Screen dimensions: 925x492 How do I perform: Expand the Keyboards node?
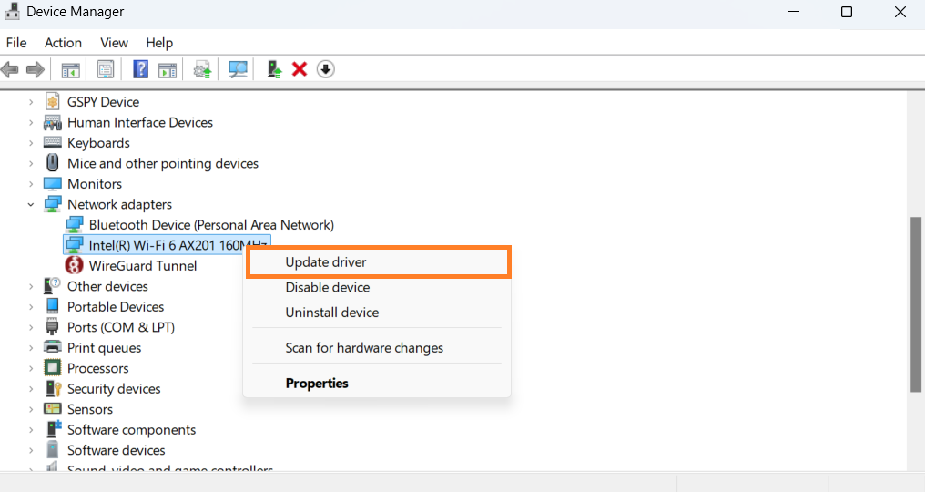click(31, 143)
